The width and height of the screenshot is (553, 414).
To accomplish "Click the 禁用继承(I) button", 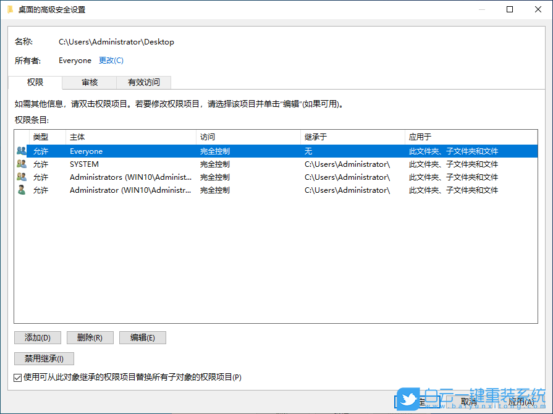I will (x=44, y=358).
